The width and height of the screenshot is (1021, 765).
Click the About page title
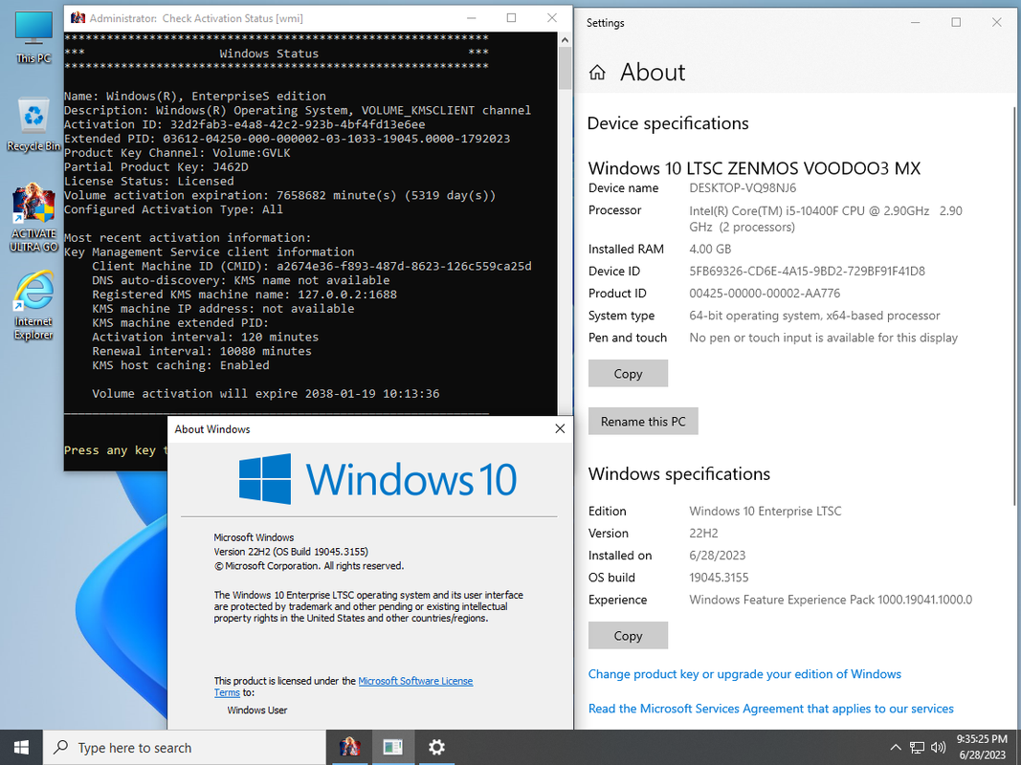pos(653,73)
